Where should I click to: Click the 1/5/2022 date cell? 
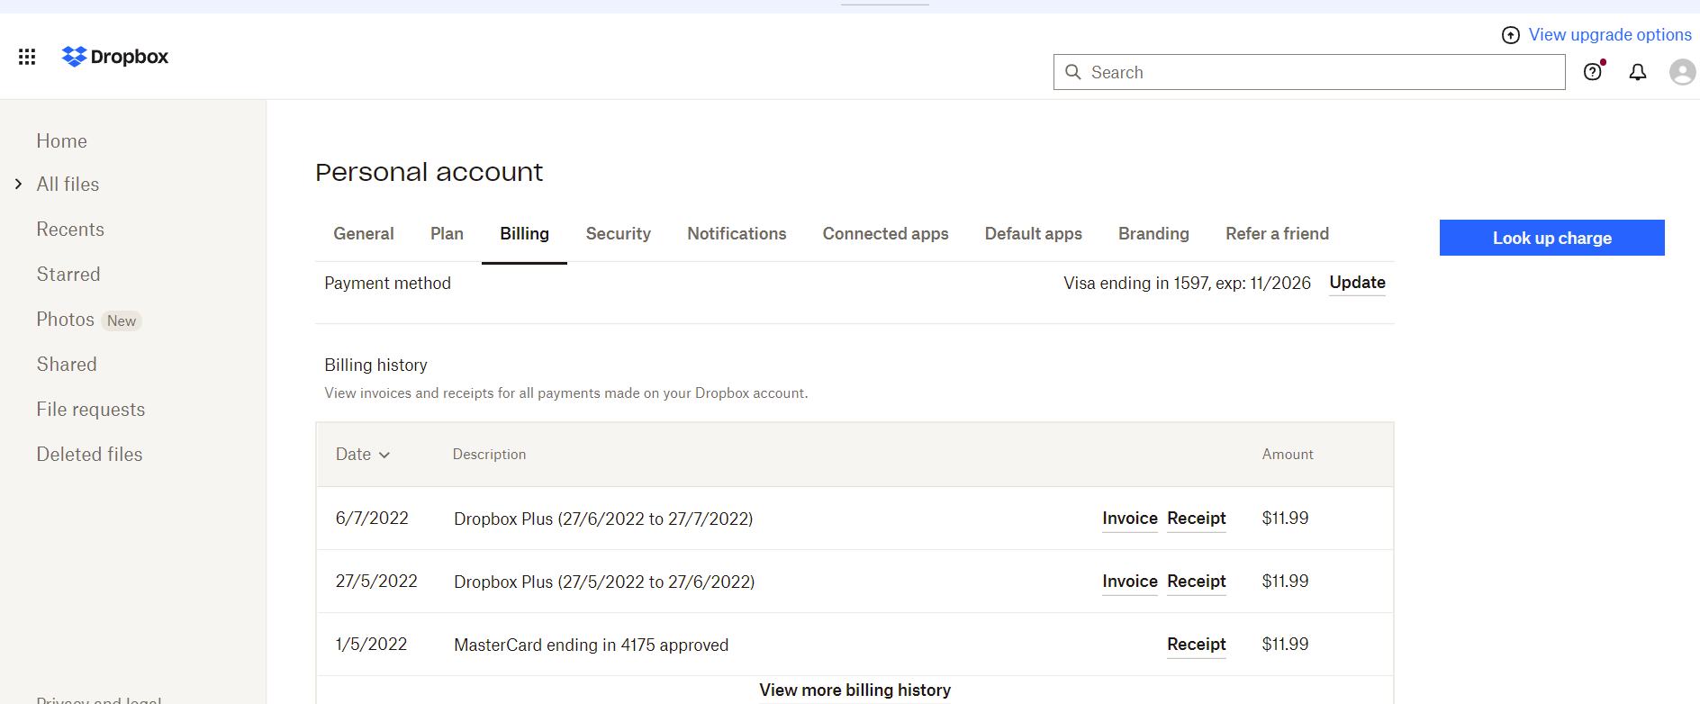[371, 645]
